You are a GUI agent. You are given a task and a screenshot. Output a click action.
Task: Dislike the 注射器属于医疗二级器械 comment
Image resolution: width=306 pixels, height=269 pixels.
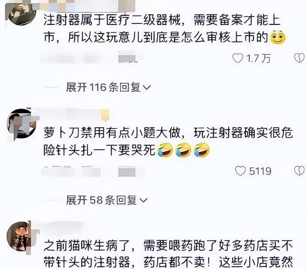click(300, 58)
